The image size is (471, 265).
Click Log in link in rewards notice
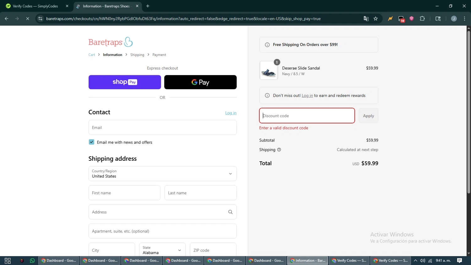(307, 95)
